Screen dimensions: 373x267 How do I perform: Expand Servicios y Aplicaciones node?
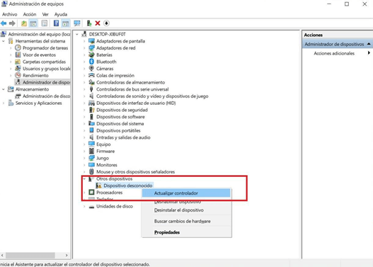(4, 103)
